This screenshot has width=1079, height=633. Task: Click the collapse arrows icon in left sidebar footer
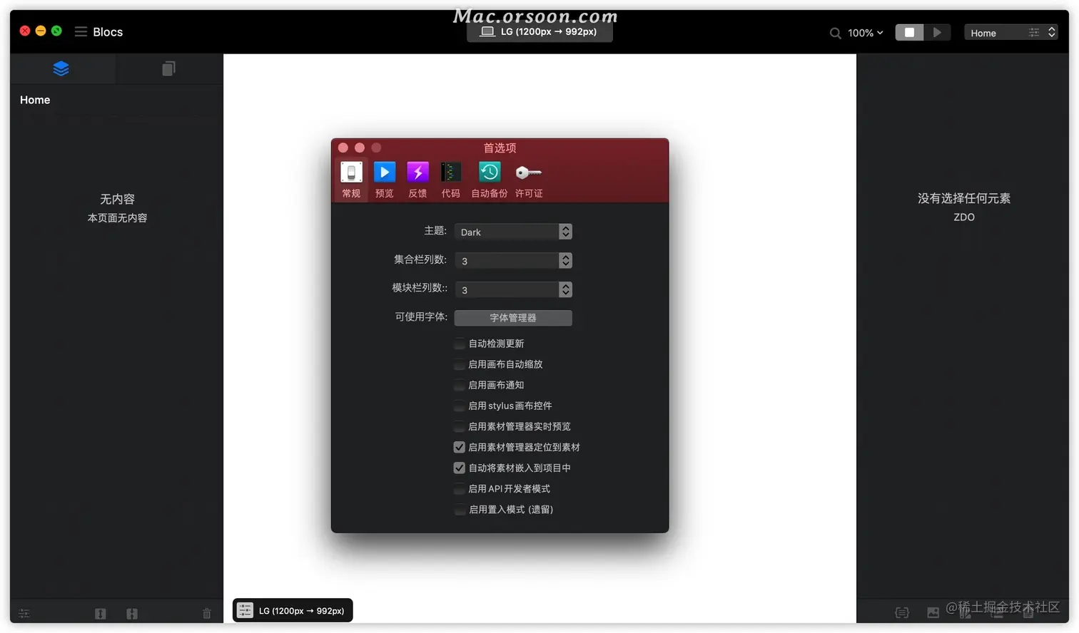click(132, 613)
